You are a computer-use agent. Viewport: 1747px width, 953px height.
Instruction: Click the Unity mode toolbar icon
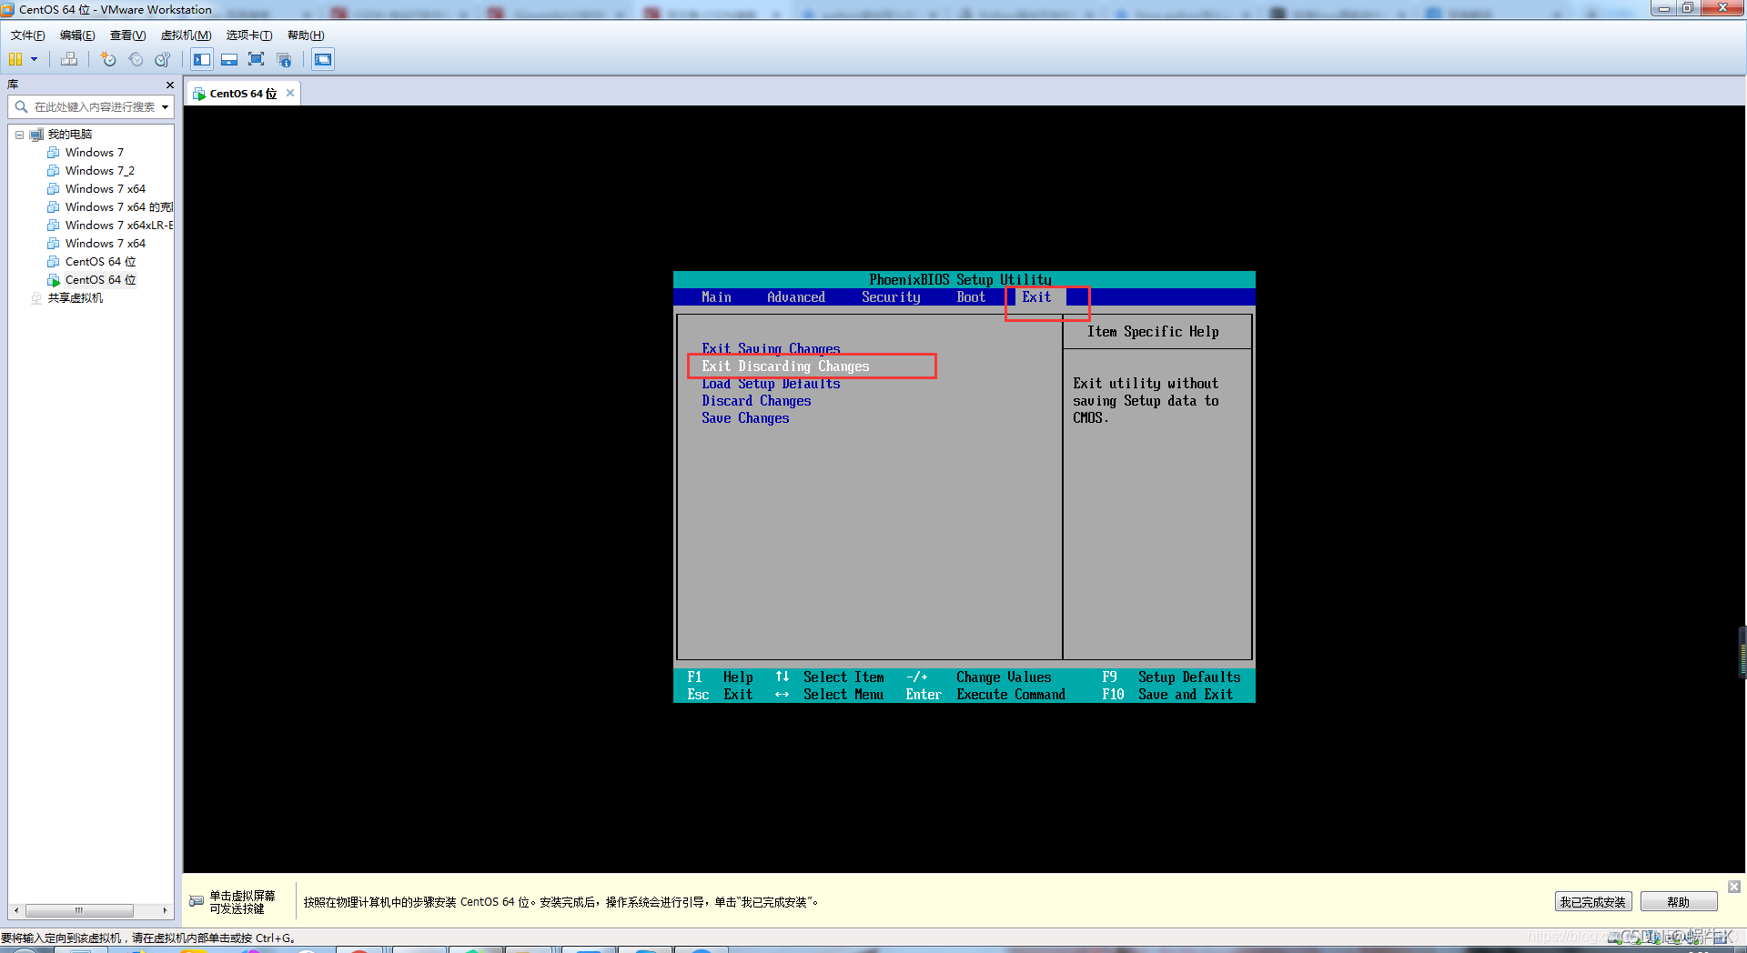(284, 60)
